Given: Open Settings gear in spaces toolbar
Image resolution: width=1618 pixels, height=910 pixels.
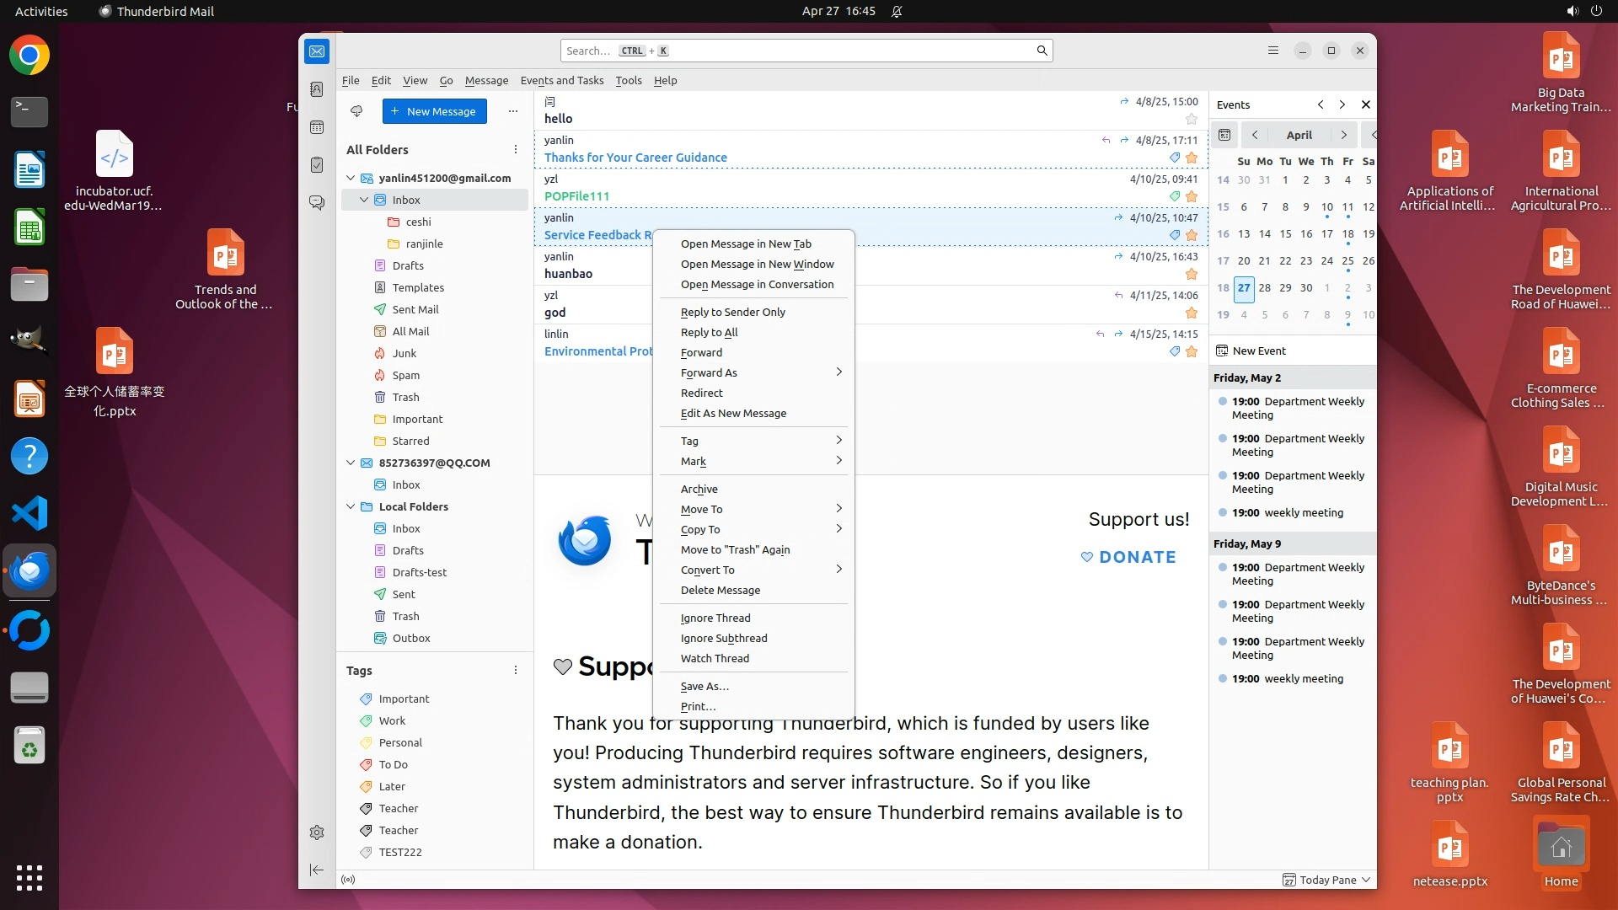Looking at the screenshot, I should [x=317, y=832].
